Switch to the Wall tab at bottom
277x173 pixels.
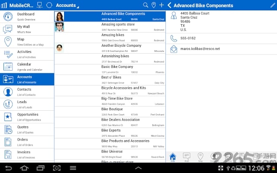[187, 157]
